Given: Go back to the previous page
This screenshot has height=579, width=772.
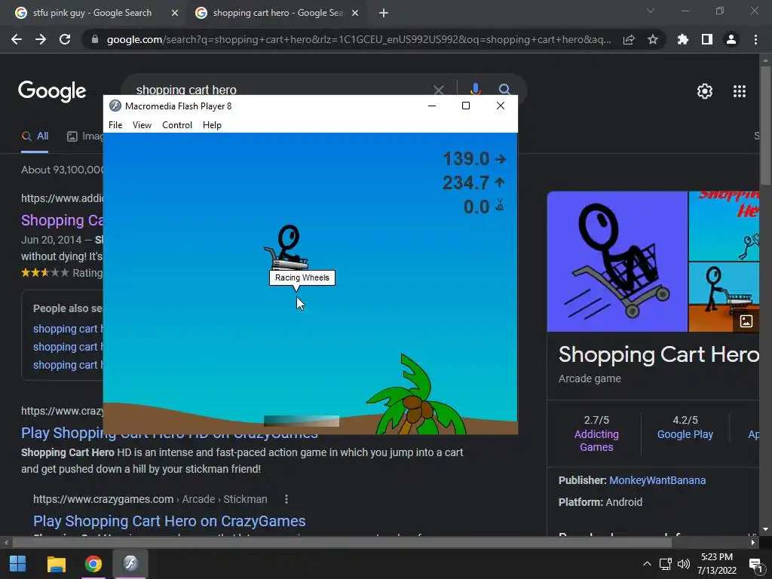Looking at the screenshot, I should point(17,39).
